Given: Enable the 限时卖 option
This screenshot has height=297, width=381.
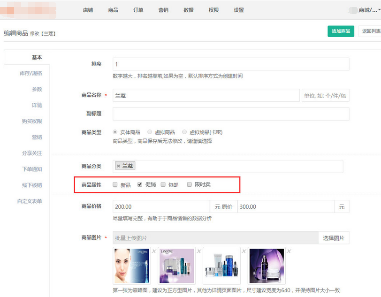Looking at the screenshot, I should (x=190, y=185).
